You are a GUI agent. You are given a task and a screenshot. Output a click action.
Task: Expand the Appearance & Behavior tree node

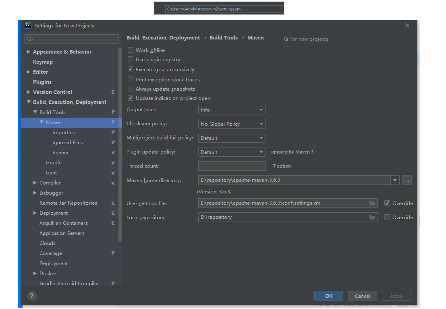pyautogui.click(x=29, y=52)
